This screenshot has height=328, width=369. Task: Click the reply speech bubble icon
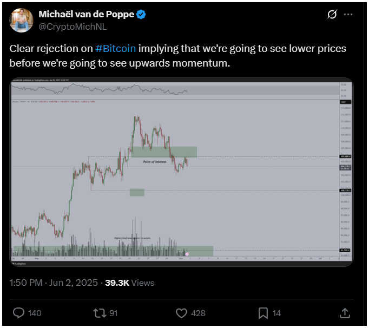pyautogui.click(x=18, y=313)
